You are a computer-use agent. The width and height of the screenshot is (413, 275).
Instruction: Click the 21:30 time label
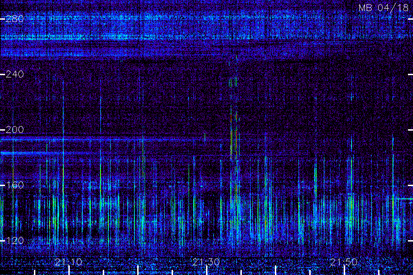coord(206,262)
